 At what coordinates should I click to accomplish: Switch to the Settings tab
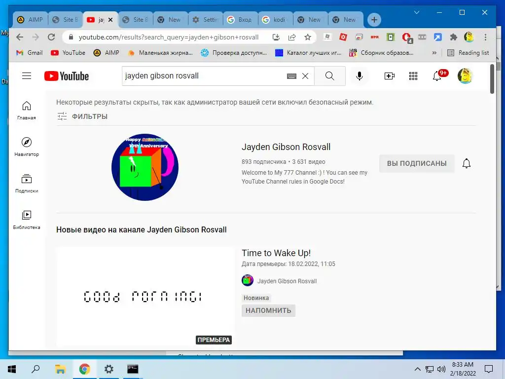206,20
